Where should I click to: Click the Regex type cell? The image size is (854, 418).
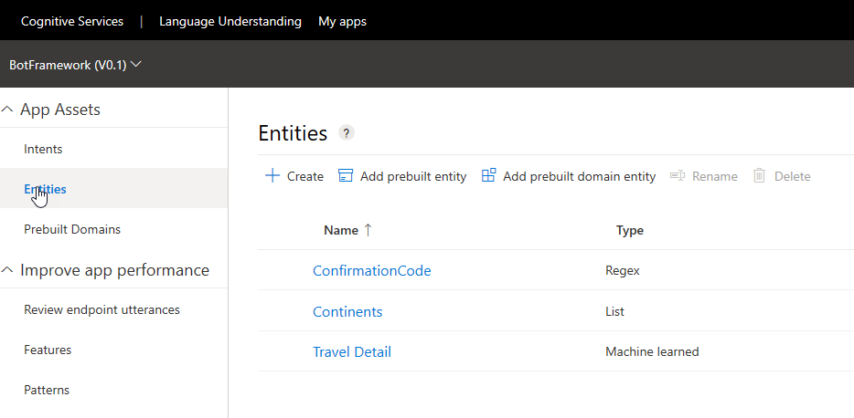pyautogui.click(x=622, y=270)
